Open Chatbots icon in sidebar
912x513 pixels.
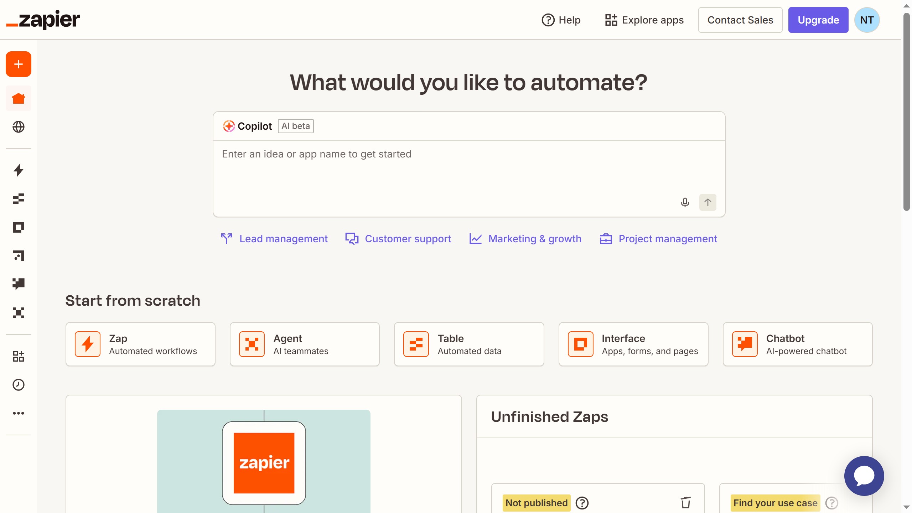pos(19,284)
